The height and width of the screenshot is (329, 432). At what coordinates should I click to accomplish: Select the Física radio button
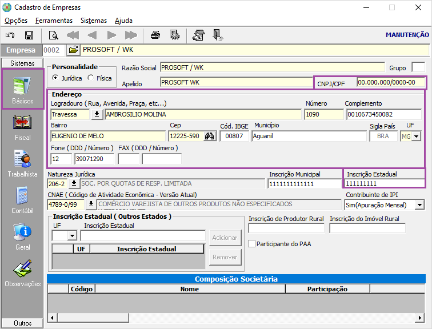pyautogui.click(x=91, y=78)
